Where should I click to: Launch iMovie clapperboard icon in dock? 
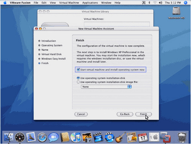click(x=98, y=137)
